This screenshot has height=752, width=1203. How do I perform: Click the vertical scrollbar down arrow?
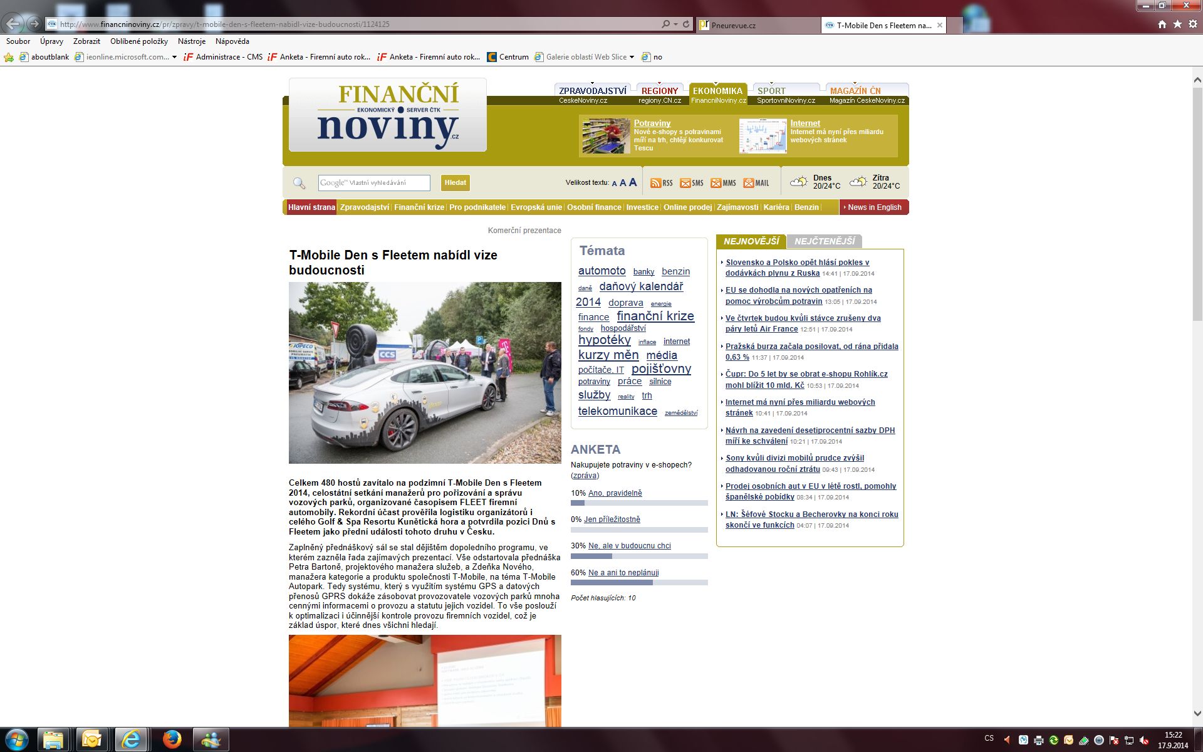(1197, 713)
